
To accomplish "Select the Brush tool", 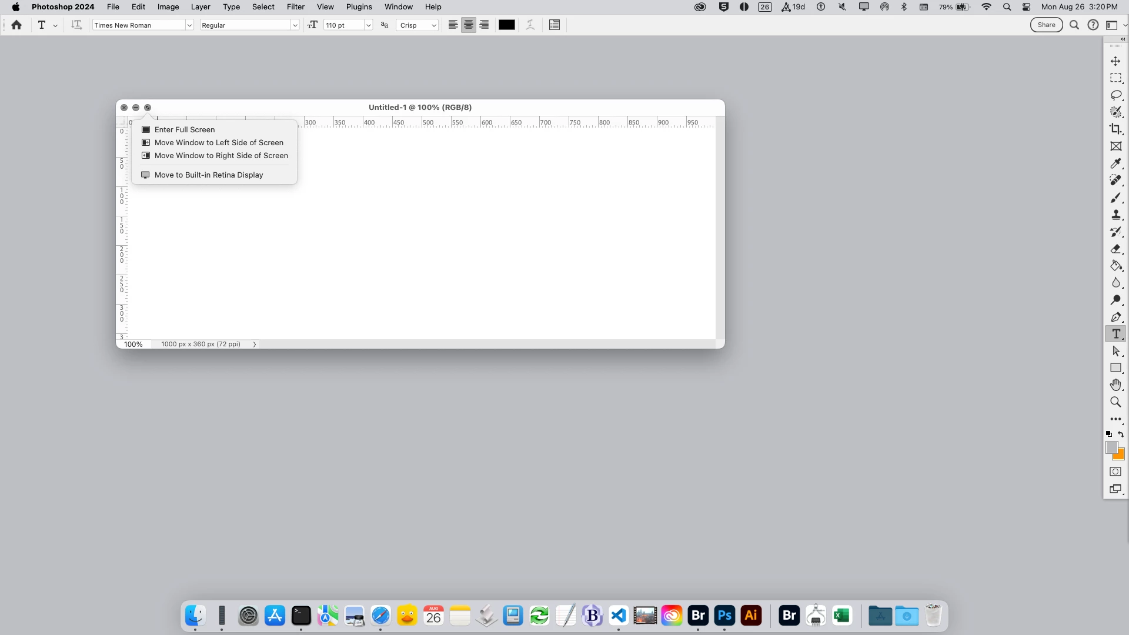I will (x=1115, y=198).
